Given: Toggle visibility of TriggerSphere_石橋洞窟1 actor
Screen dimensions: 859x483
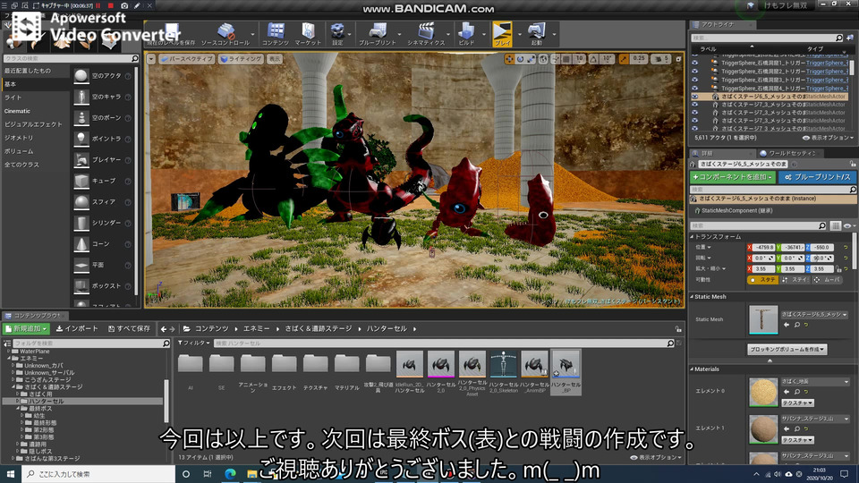Looking at the screenshot, I should (694, 63).
